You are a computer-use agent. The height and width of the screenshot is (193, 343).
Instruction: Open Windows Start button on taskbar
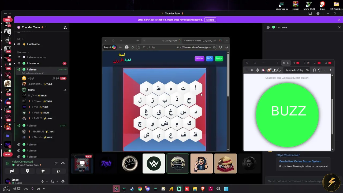(x=226, y=189)
